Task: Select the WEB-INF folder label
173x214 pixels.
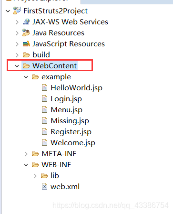Action: 56,165
